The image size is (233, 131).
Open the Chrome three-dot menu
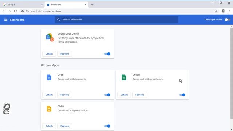pyautogui.click(x=229, y=11)
